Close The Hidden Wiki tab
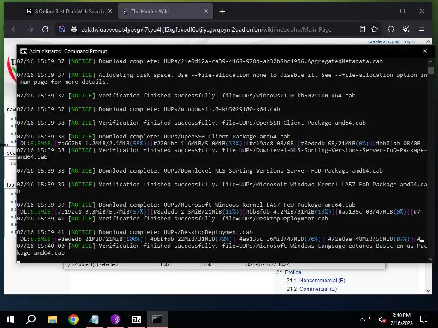The height and width of the screenshot is (328, 438). [206, 11]
